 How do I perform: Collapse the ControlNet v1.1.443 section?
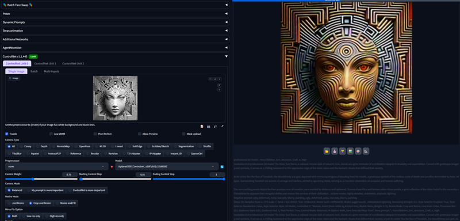[115, 56]
